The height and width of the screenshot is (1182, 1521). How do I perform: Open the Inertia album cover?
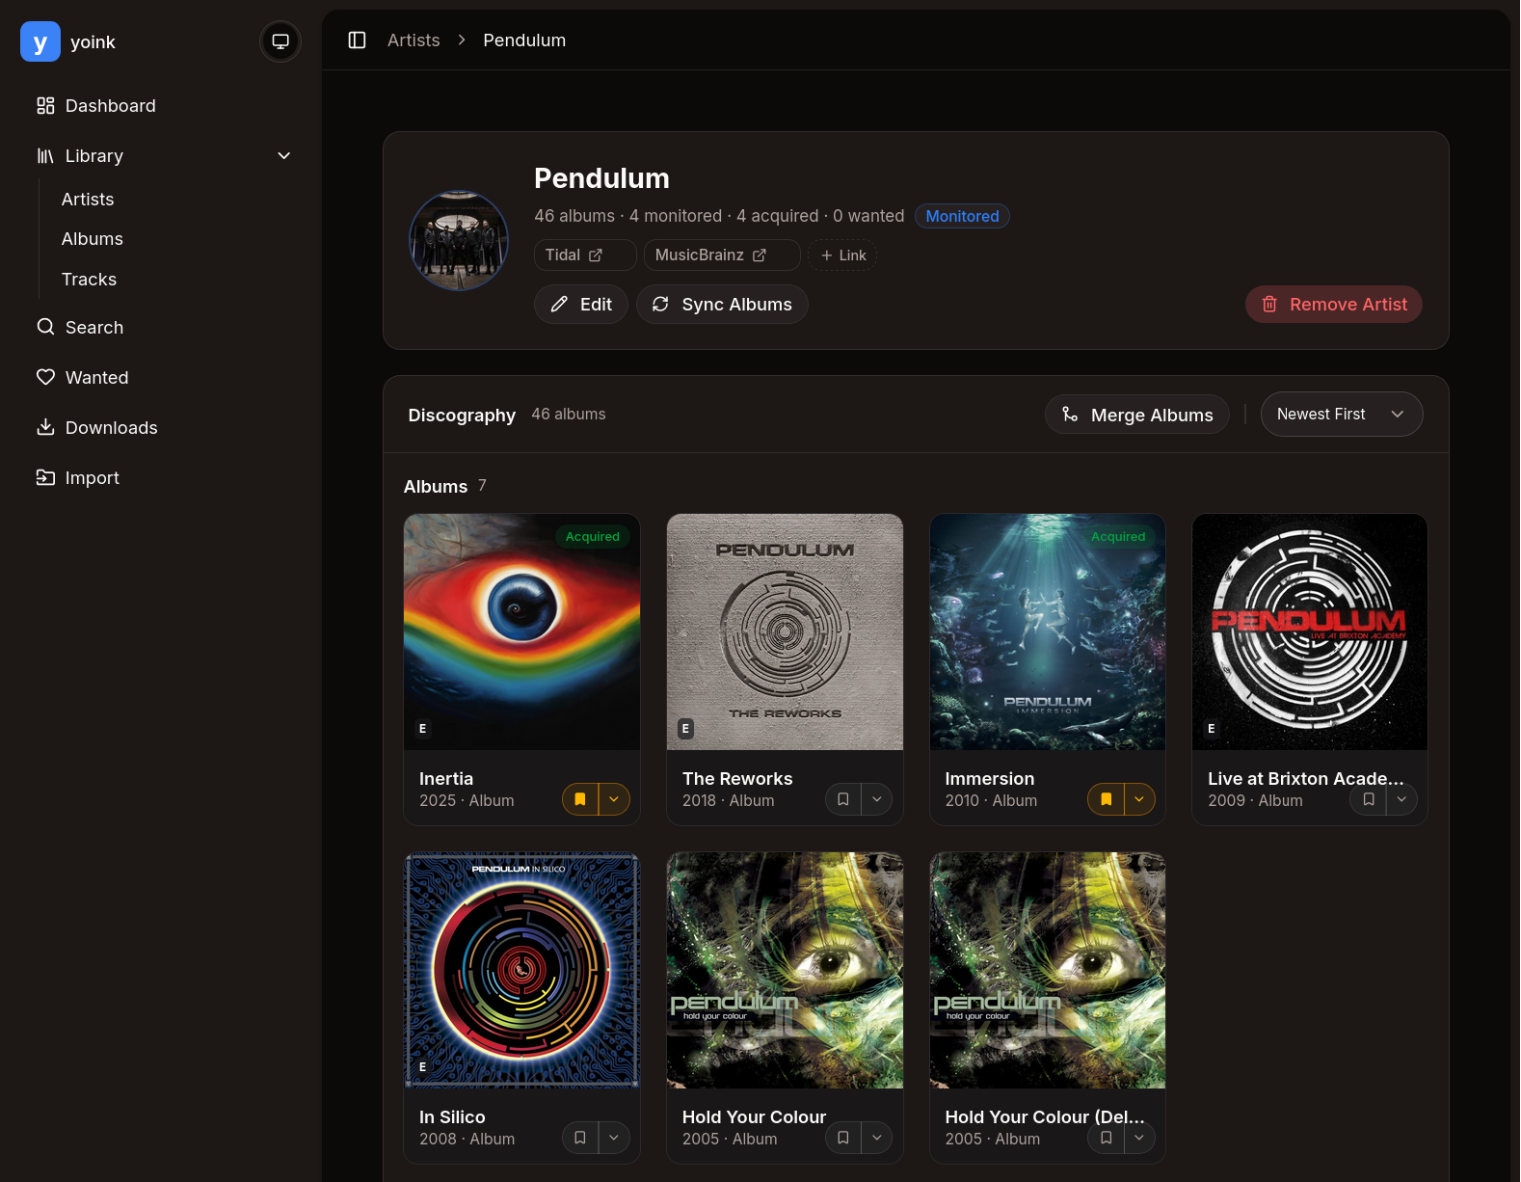click(522, 631)
